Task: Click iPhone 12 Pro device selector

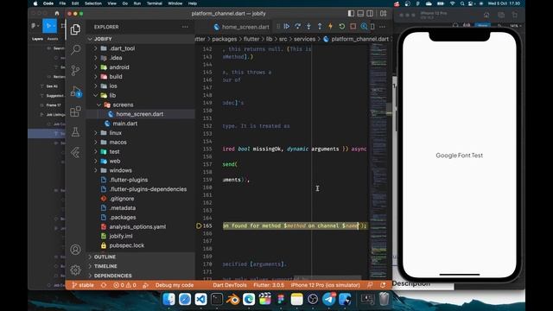Action: coord(325,285)
